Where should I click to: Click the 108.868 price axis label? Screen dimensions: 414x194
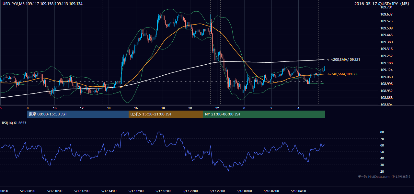(386, 98)
